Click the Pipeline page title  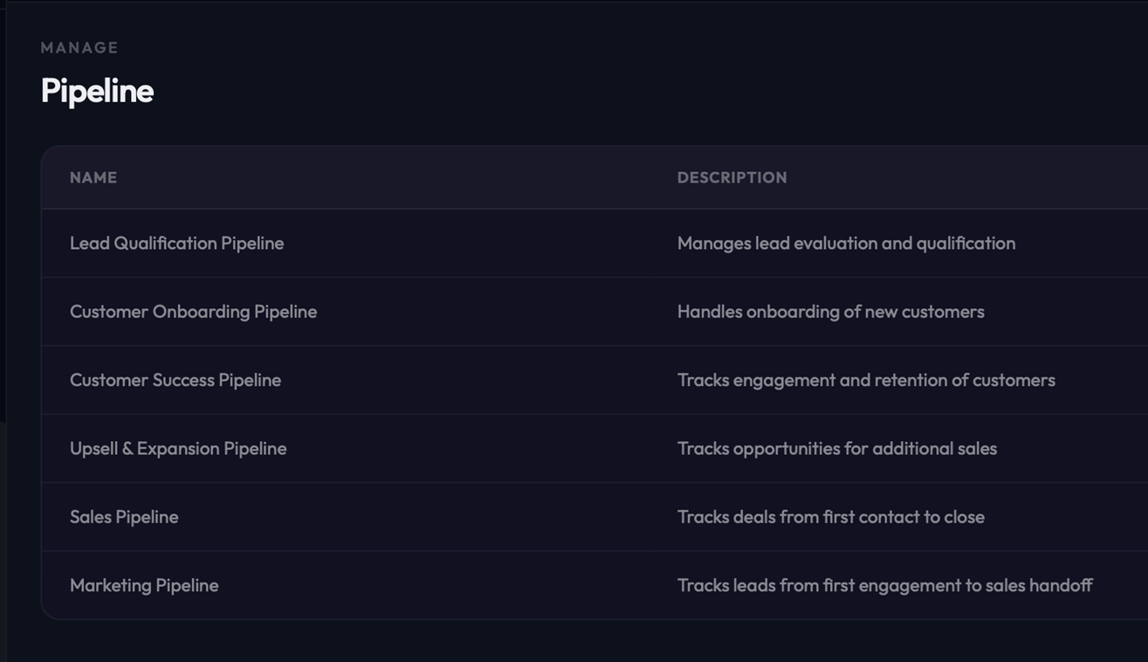click(x=96, y=90)
